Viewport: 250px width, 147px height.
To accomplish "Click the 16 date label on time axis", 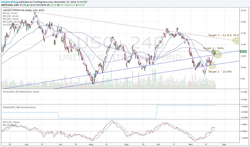I will pos(10,144).
